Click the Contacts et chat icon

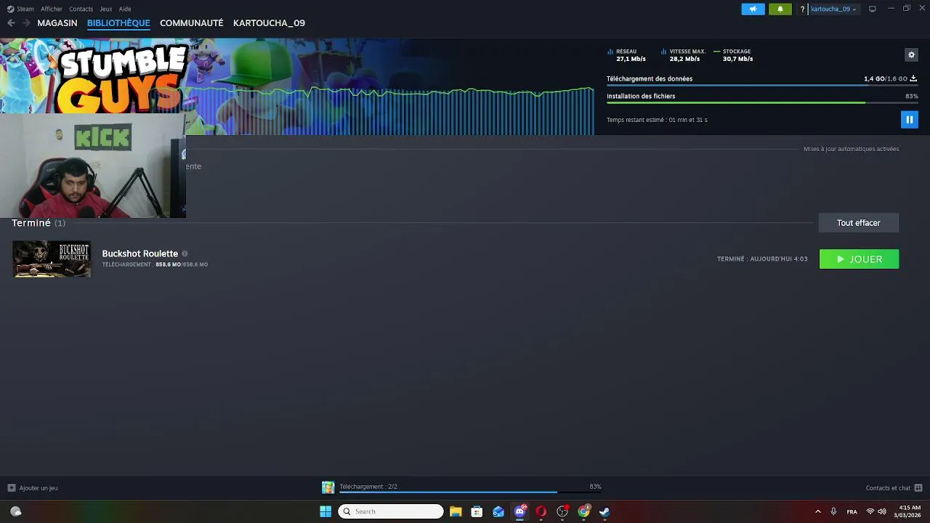(918, 488)
